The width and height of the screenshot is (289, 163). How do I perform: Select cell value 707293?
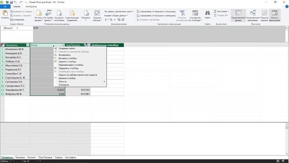tap(78, 90)
